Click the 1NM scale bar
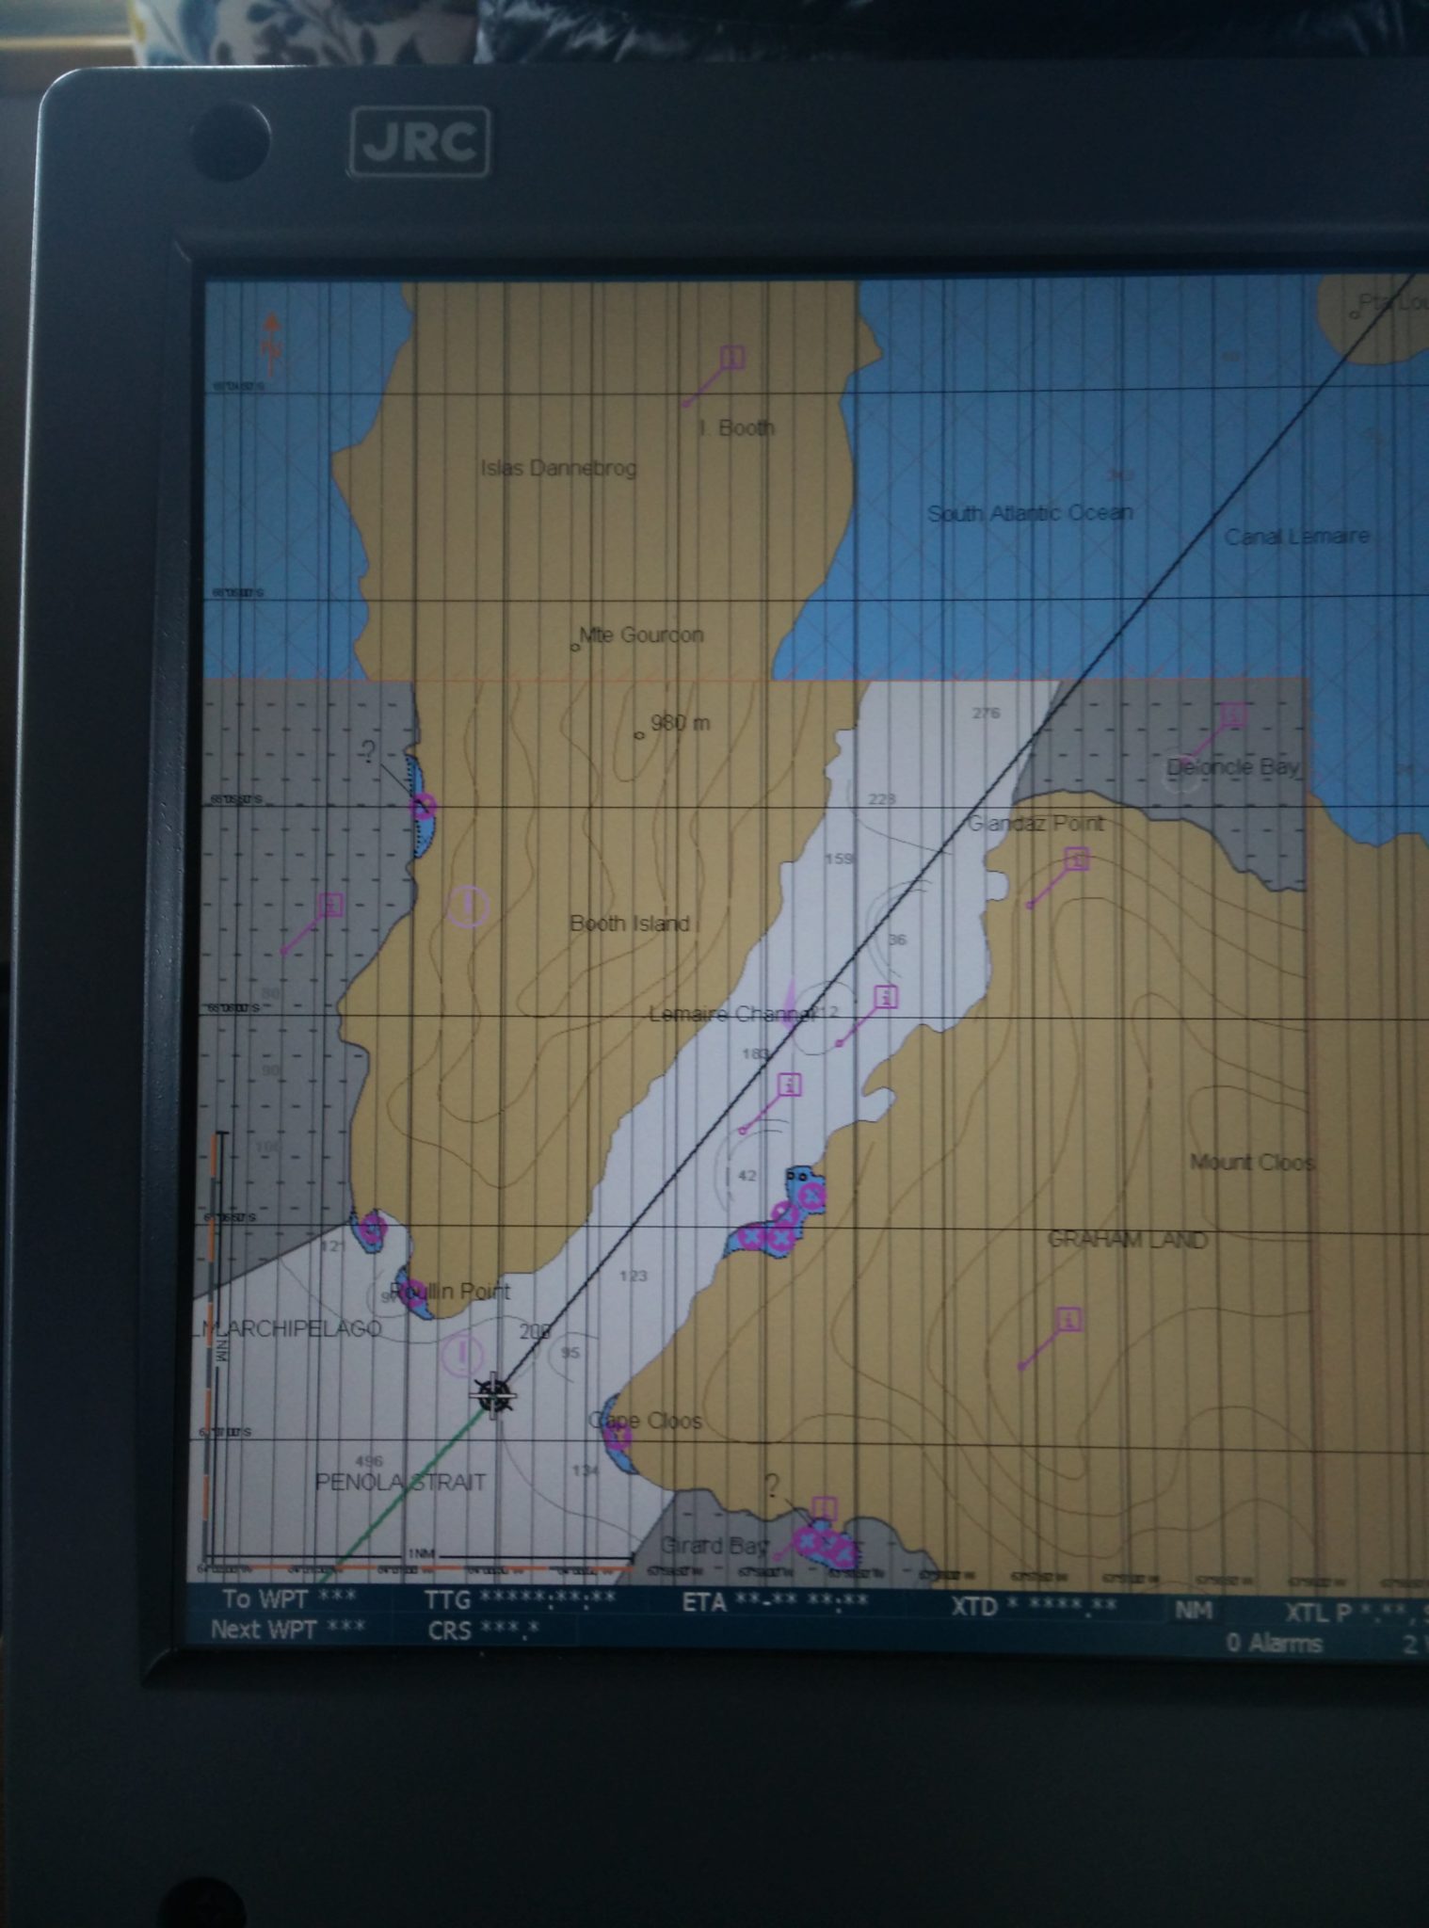Image resolution: width=1429 pixels, height=1928 pixels. point(420,1563)
